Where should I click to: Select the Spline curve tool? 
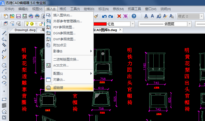(x=4, y=51)
